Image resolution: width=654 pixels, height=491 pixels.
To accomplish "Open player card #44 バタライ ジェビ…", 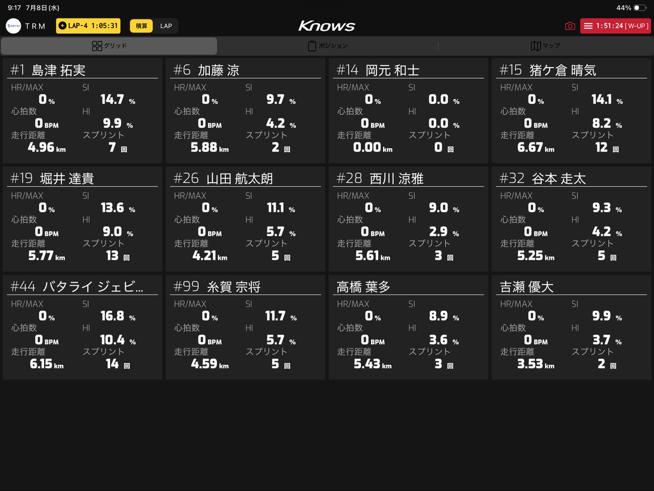I will [x=83, y=327].
